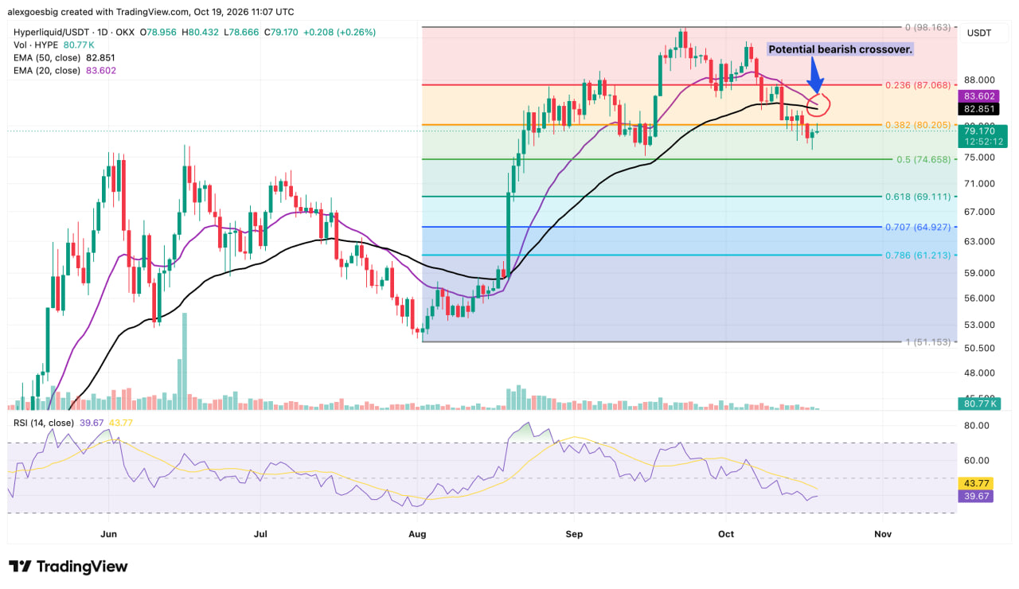1019x589 pixels.
Task: Open the EMA (50, close) indicator legend
Action: pyautogui.click(x=47, y=58)
